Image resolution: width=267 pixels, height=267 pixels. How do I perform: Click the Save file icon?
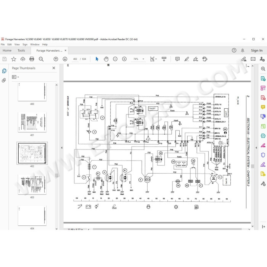tap(5, 59)
